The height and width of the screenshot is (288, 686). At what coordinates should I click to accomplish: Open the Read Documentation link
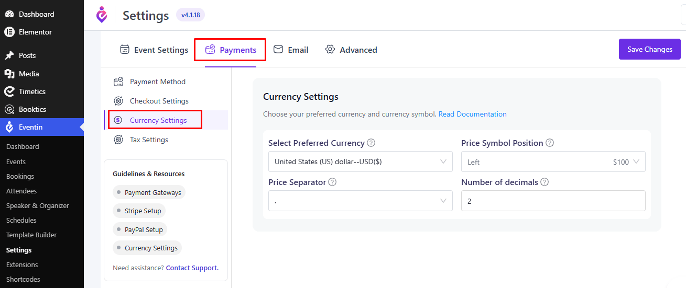(473, 114)
